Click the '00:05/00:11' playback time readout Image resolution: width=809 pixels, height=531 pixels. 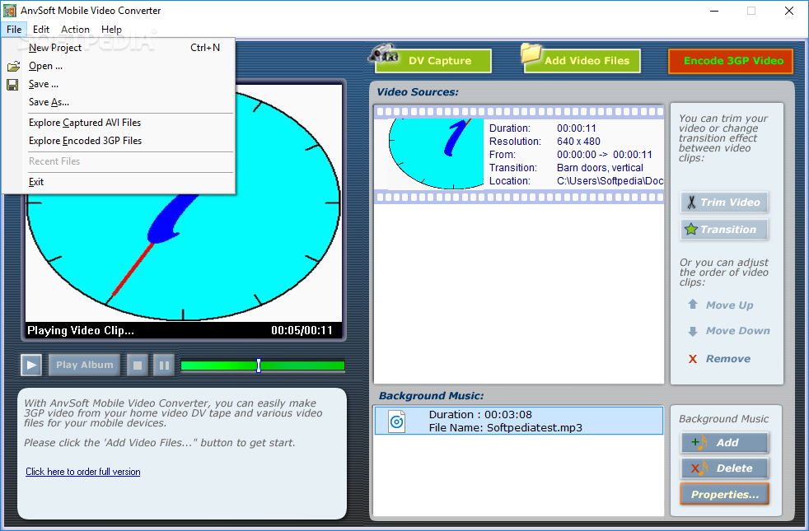pyautogui.click(x=302, y=330)
